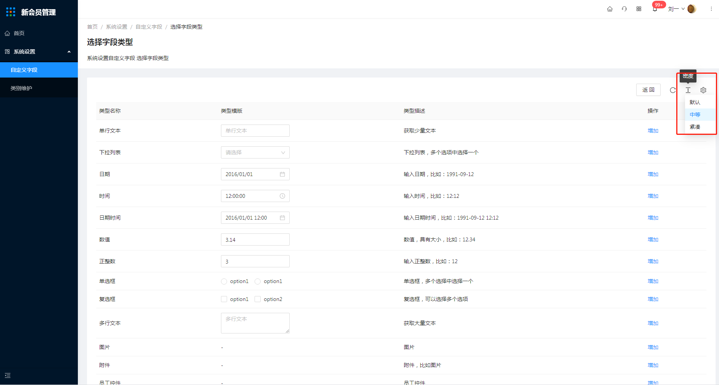Click the table density icon
Image resolution: width=719 pixels, height=385 pixels.
click(688, 90)
